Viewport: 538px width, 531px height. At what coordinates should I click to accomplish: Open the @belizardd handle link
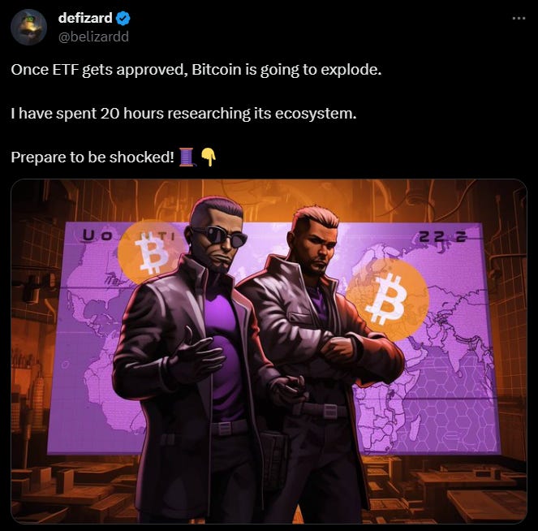93,37
